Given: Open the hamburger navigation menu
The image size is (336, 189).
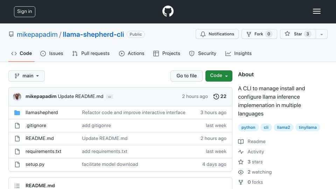Looking at the screenshot, I should click(316, 11).
